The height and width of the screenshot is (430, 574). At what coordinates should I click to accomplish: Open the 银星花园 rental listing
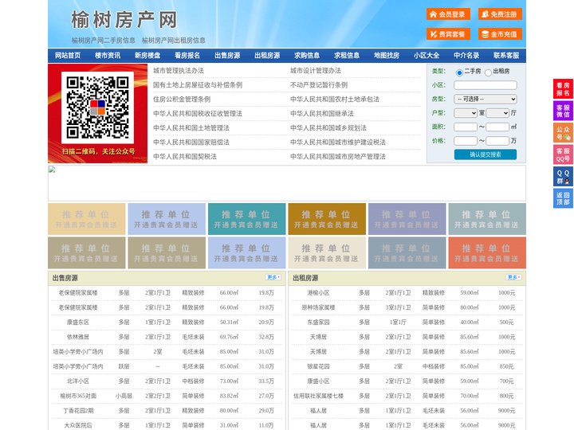318,366
